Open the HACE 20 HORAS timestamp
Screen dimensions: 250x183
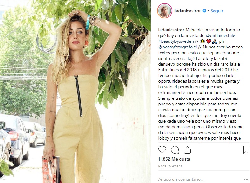coord(170,166)
